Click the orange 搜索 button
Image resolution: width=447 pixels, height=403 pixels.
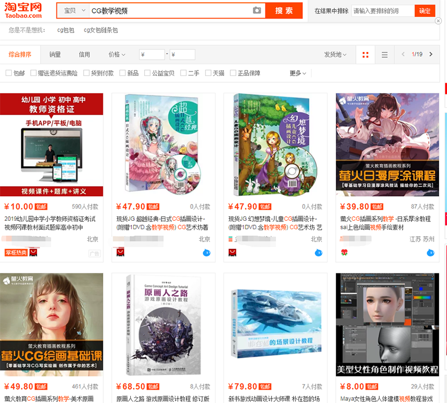pos(284,11)
